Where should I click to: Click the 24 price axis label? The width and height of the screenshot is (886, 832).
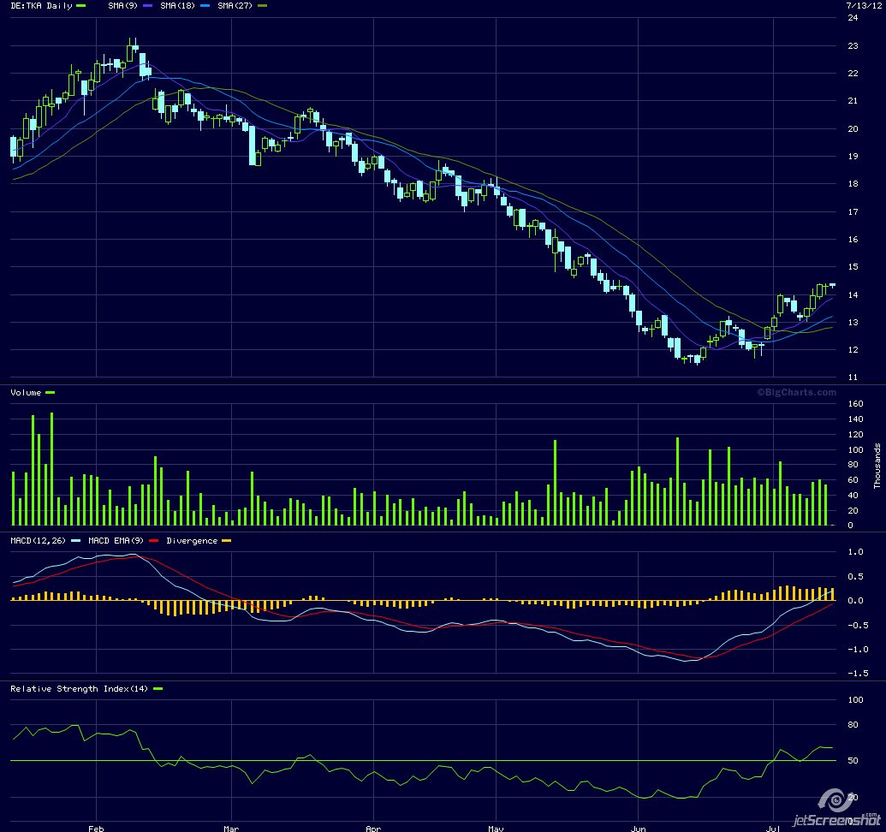tap(853, 17)
